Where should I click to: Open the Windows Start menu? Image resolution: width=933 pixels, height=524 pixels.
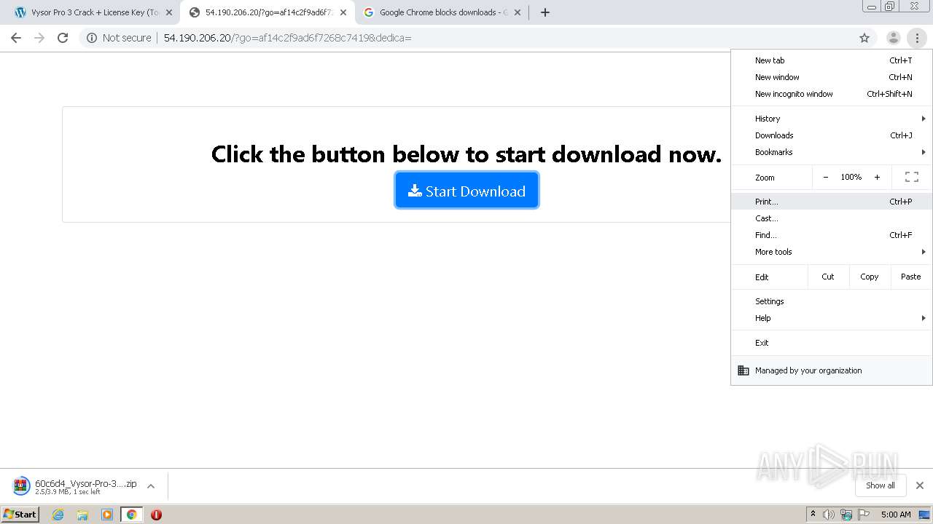click(x=20, y=514)
